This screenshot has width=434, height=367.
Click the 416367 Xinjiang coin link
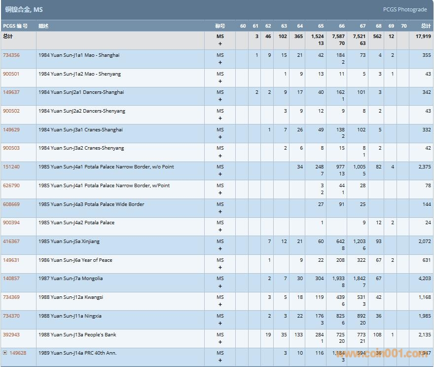11,242
